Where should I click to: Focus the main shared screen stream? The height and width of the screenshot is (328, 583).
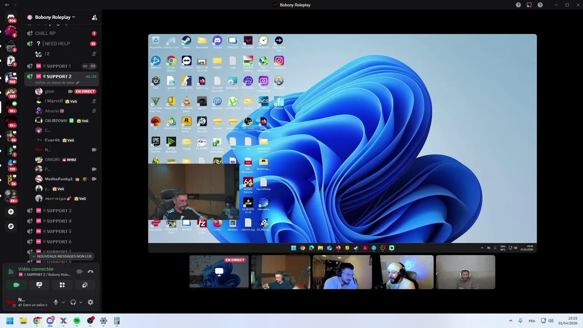pos(343,143)
